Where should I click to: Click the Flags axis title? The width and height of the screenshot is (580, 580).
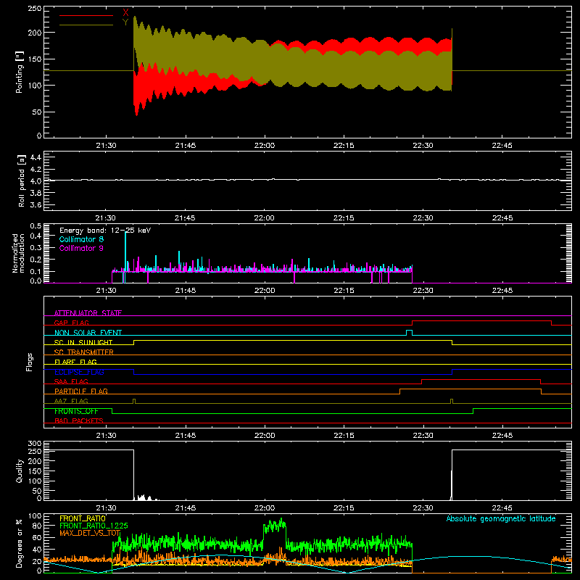pyautogui.click(x=29, y=362)
